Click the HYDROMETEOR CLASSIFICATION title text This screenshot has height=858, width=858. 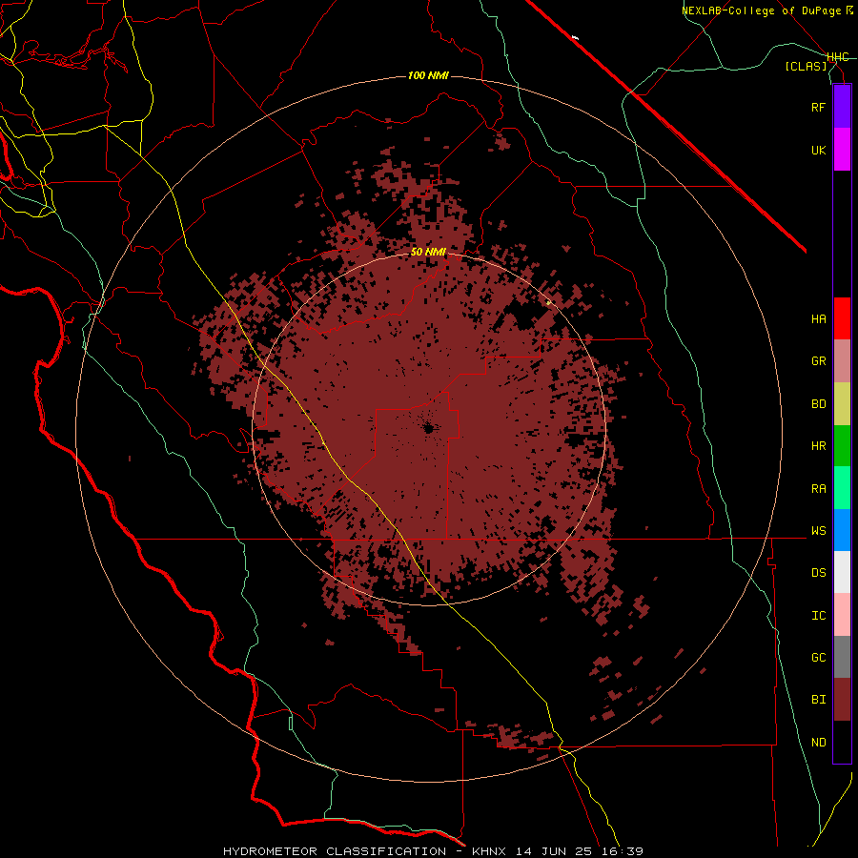(335, 851)
